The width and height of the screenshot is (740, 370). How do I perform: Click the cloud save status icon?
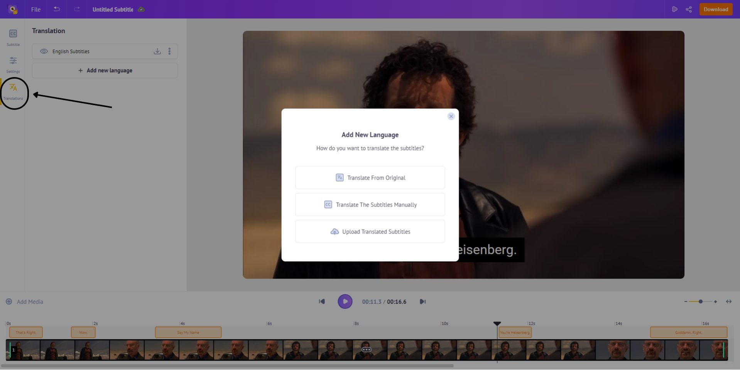(141, 9)
